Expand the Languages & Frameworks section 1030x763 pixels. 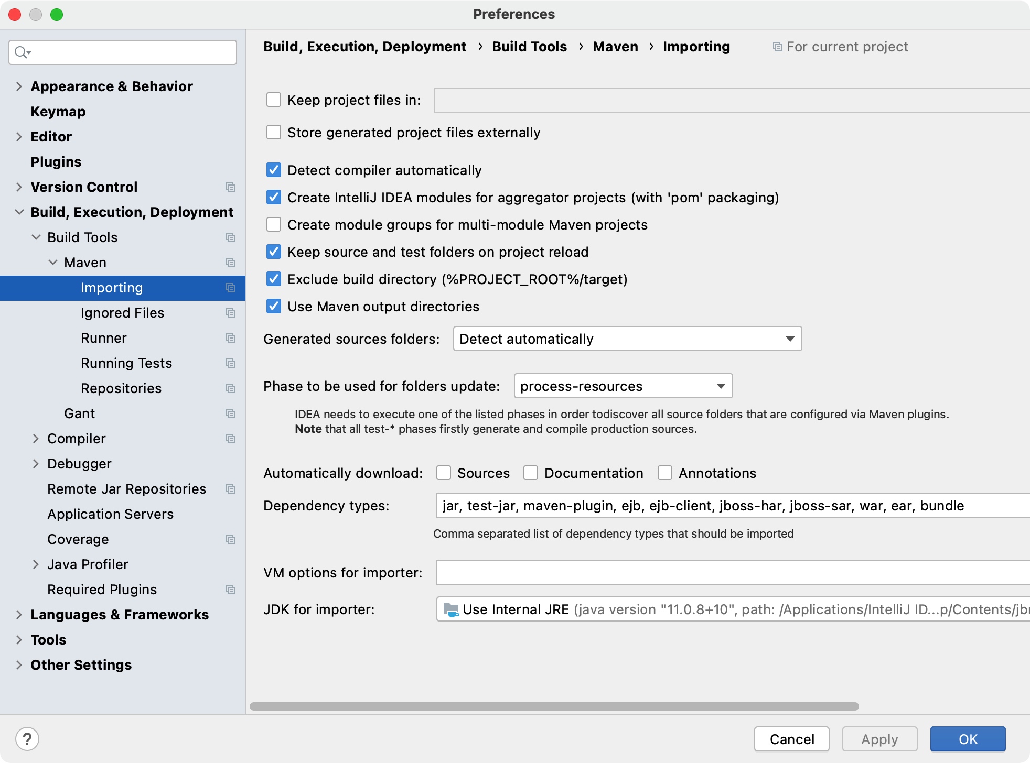coord(19,615)
